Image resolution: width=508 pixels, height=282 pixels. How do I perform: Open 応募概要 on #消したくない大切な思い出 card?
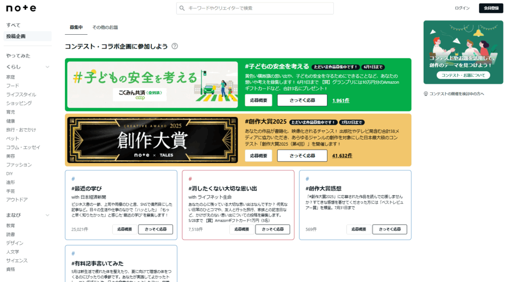click(242, 229)
